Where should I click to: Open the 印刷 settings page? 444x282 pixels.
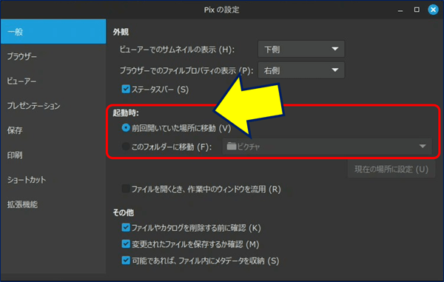click(x=53, y=155)
